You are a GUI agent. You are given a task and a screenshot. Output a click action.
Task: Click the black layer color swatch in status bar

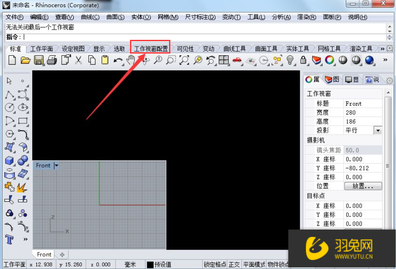pyautogui.click(x=150, y=265)
